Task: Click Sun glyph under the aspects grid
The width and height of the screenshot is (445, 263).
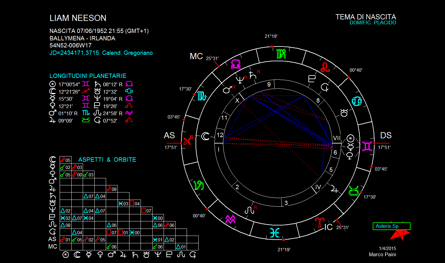Action: coord(66,255)
